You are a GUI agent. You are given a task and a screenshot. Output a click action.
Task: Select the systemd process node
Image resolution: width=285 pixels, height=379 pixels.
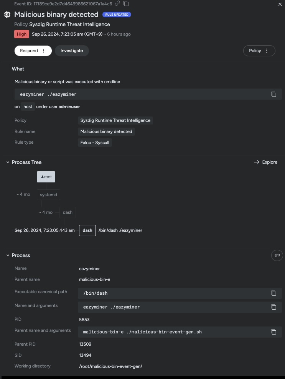pyautogui.click(x=48, y=195)
